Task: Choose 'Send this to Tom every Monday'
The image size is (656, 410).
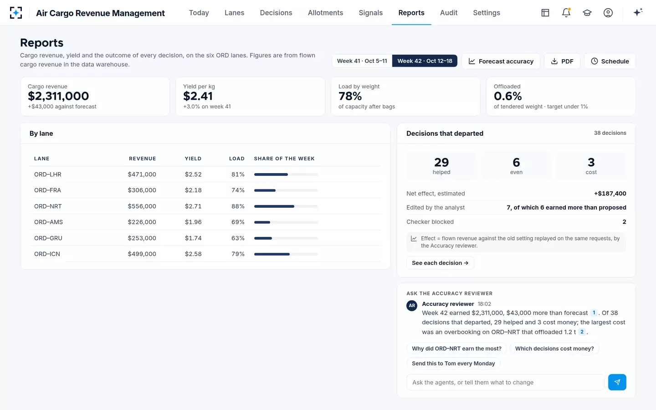Action: [453, 364]
